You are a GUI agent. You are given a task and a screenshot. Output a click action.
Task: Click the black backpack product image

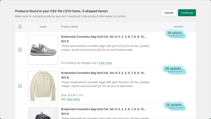tap(43, 113)
